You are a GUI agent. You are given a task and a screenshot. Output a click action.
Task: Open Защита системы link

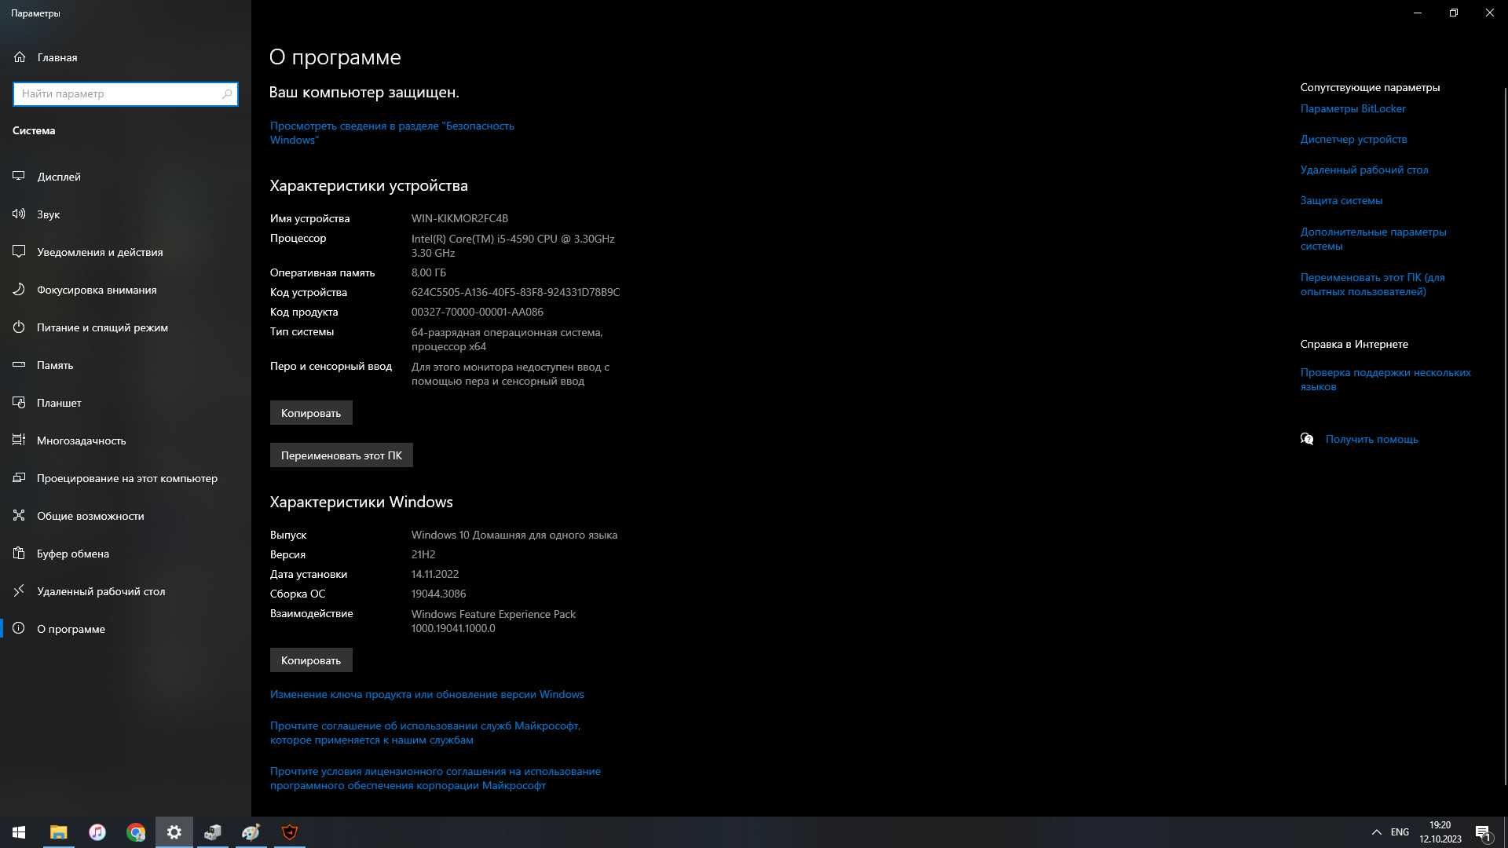tap(1341, 201)
